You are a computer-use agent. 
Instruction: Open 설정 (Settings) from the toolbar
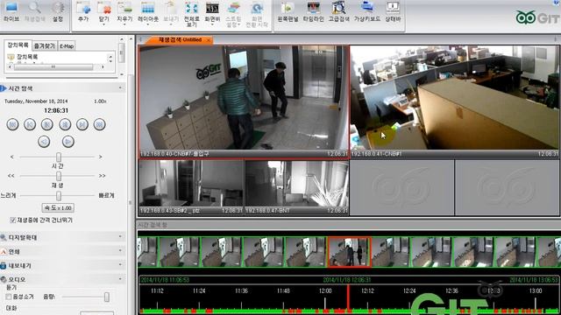point(58,11)
